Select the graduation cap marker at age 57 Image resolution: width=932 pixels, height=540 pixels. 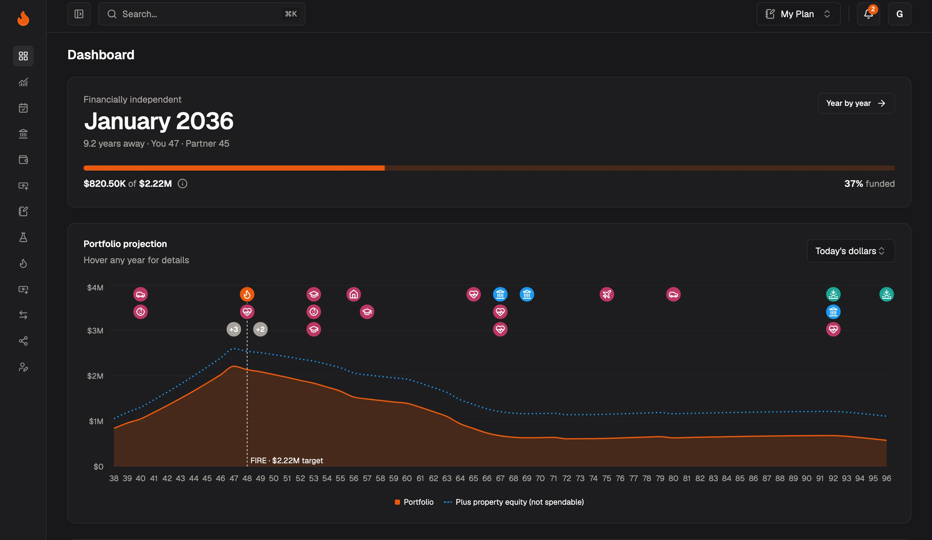(367, 312)
